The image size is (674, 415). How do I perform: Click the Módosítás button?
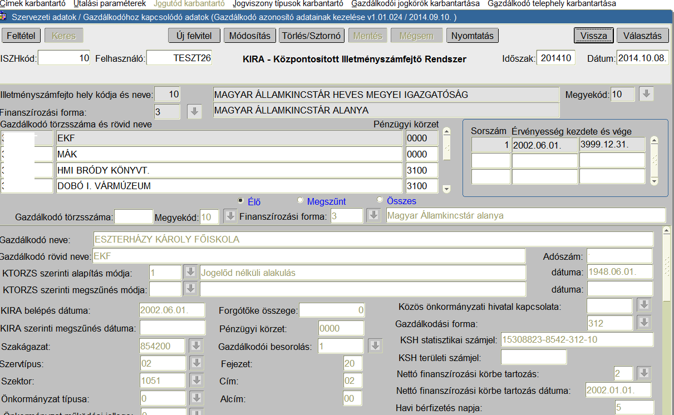click(x=250, y=36)
